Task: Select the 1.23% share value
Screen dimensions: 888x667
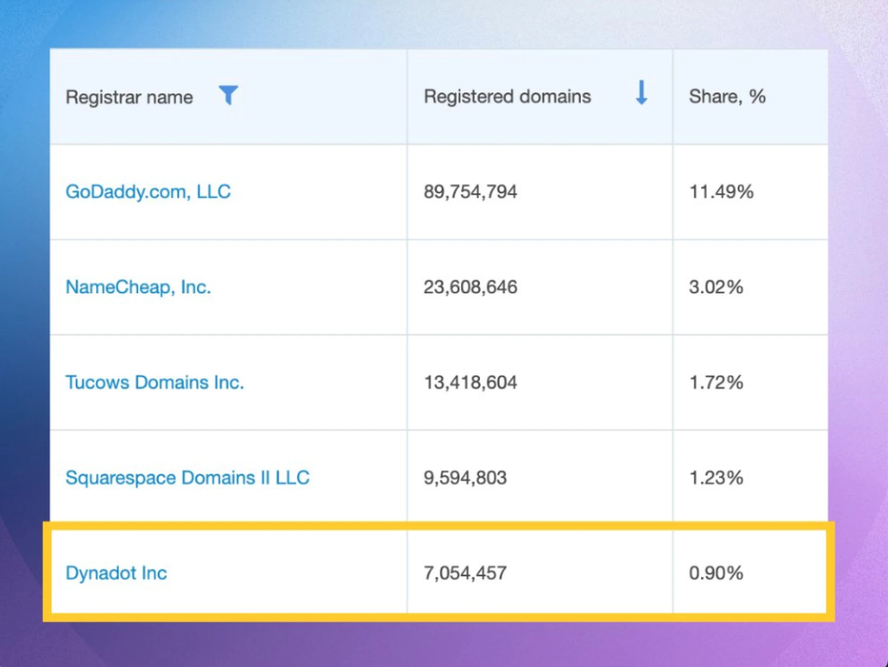Action: (x=716, y=477)
